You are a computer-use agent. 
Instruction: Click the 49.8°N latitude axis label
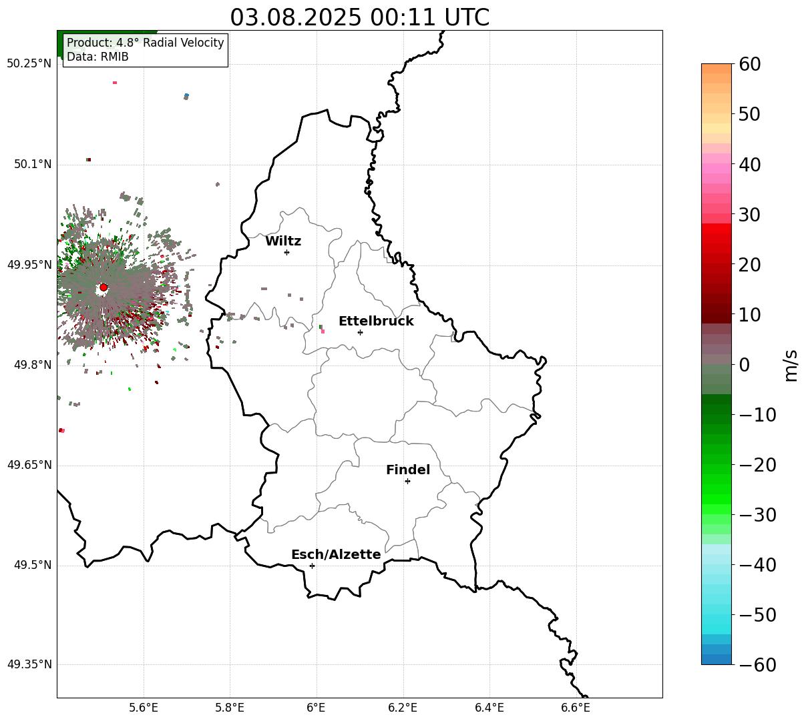coord(29,365)
